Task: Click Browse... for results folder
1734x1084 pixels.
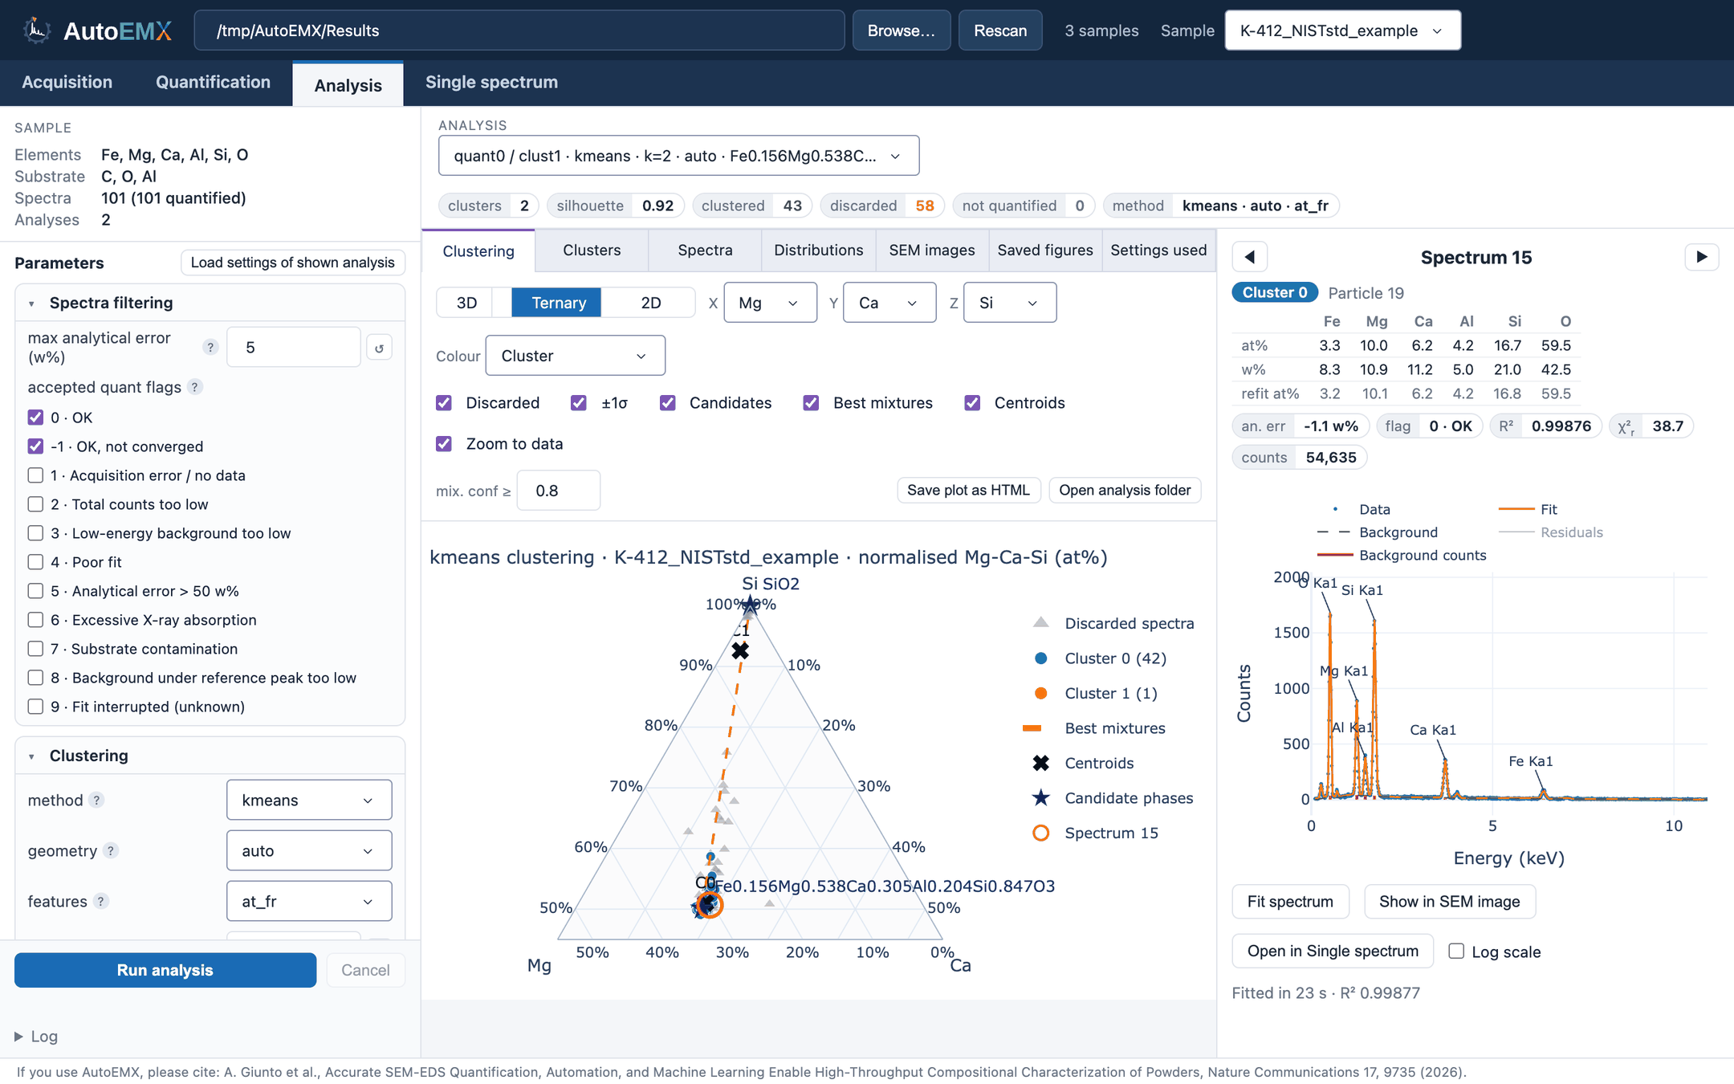Action: point(902,31)
